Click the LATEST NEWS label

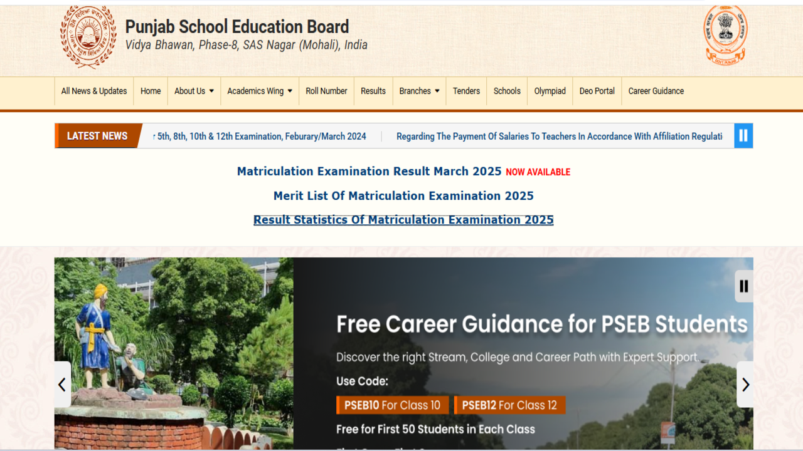[97, 136]
